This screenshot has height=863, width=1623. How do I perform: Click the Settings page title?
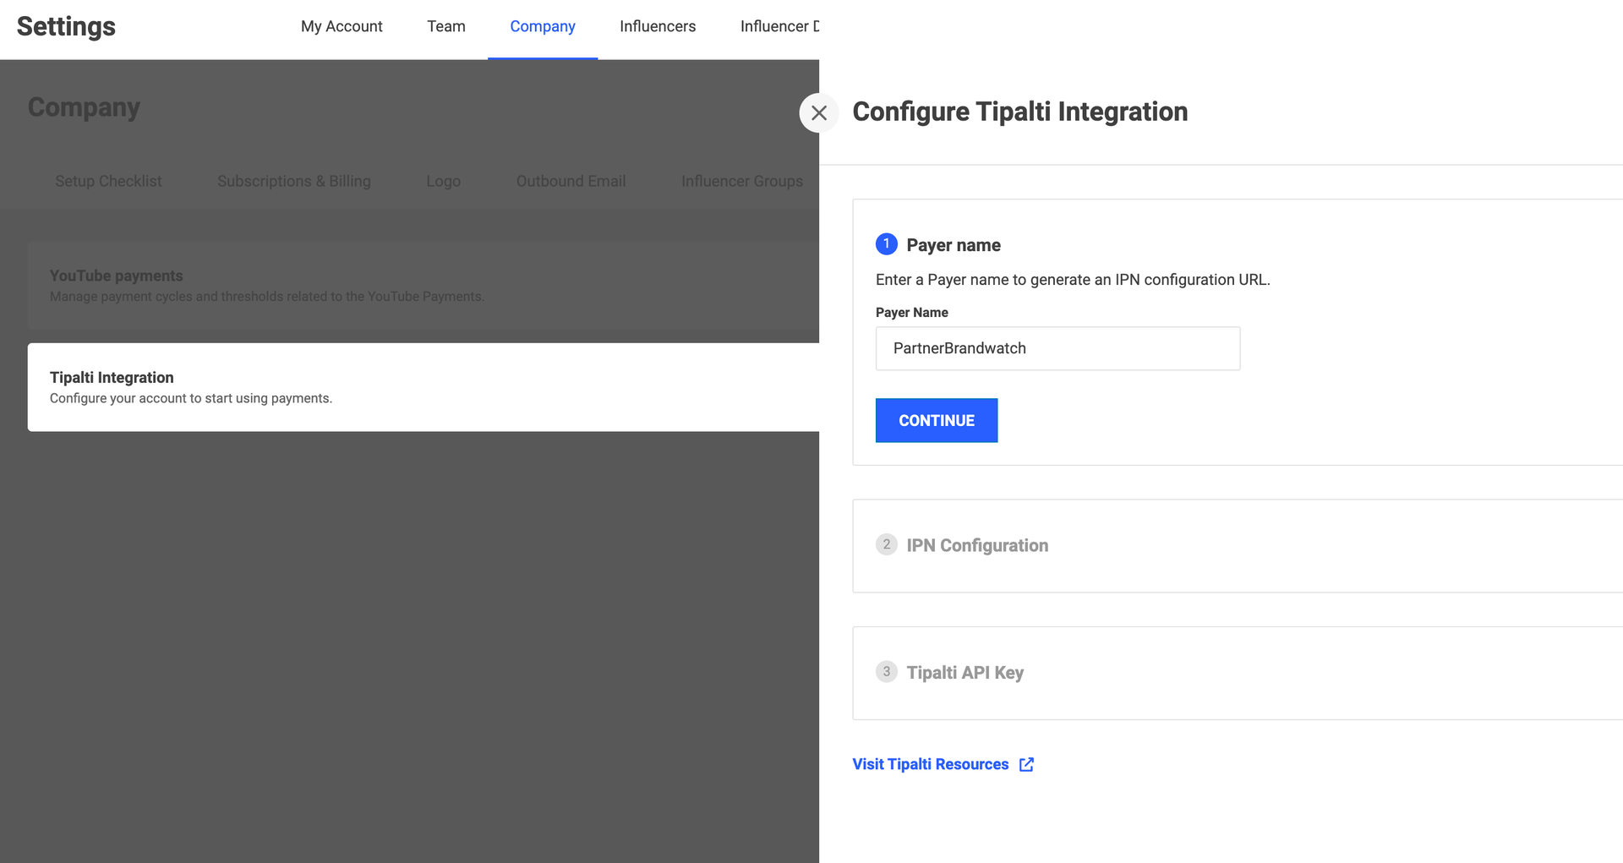click(66, 26)
